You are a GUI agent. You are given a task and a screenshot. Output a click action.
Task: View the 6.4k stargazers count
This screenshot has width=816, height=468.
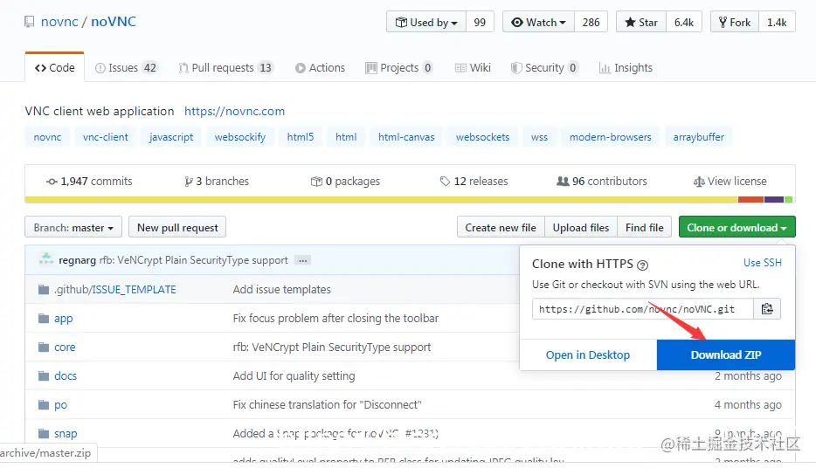pyautogui.click(x=684, y=23)
